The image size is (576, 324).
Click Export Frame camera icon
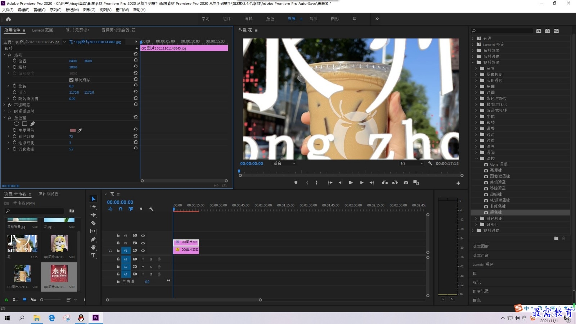click(406, 183)
